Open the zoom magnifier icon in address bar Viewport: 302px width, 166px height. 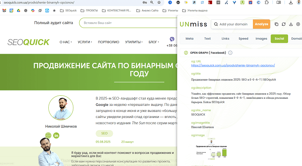pyautogui.click(x=152, y=3)
